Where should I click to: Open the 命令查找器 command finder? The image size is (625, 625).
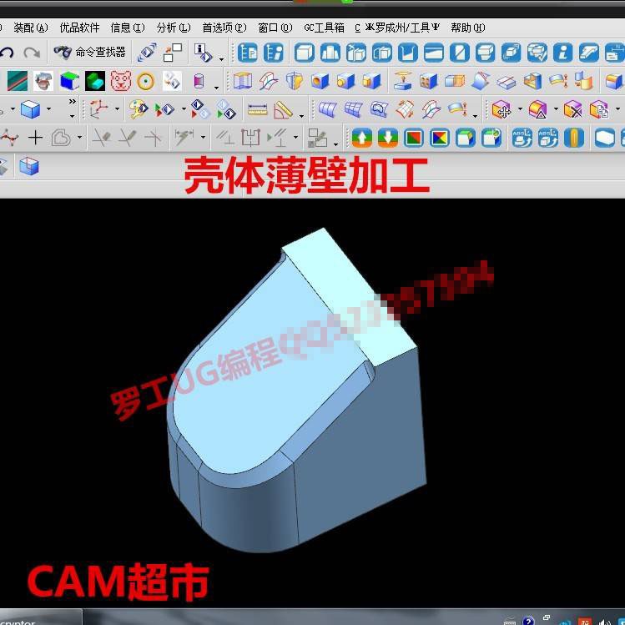pos(90,53)
